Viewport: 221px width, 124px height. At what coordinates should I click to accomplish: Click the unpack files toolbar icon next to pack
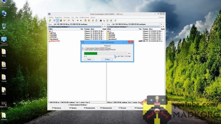tap(89, 21)
